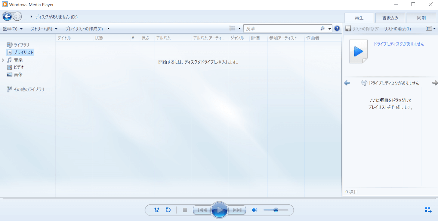Click リストの消去(L) button
This screenshot has height=221, width=438.
397,29
